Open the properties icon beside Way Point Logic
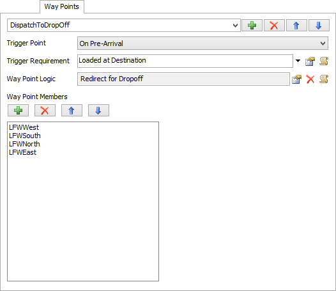 click(x=297, y=79)
